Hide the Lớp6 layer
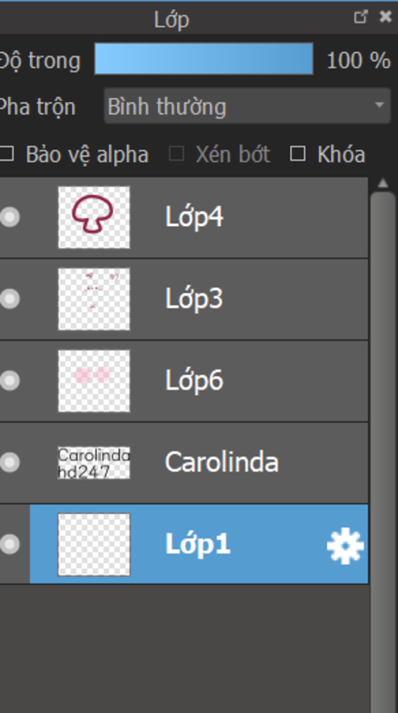Image resolution: width=398 pixels, height=713 pixels. pyautogui.click(x=10, y=380)
